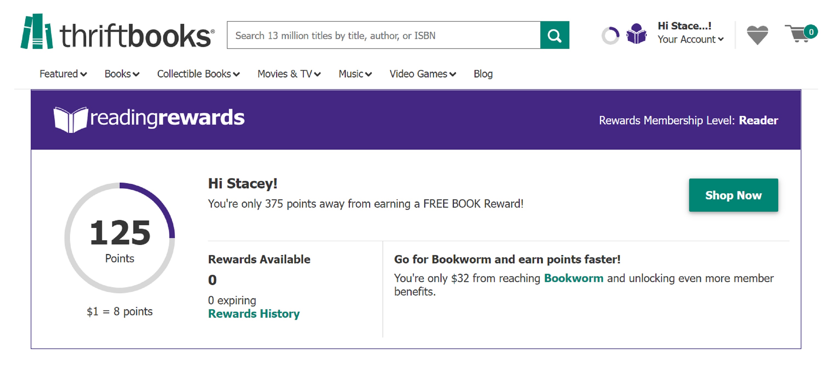Click the thriftbooks logo
823x371 pixels.
coord(117,32)
